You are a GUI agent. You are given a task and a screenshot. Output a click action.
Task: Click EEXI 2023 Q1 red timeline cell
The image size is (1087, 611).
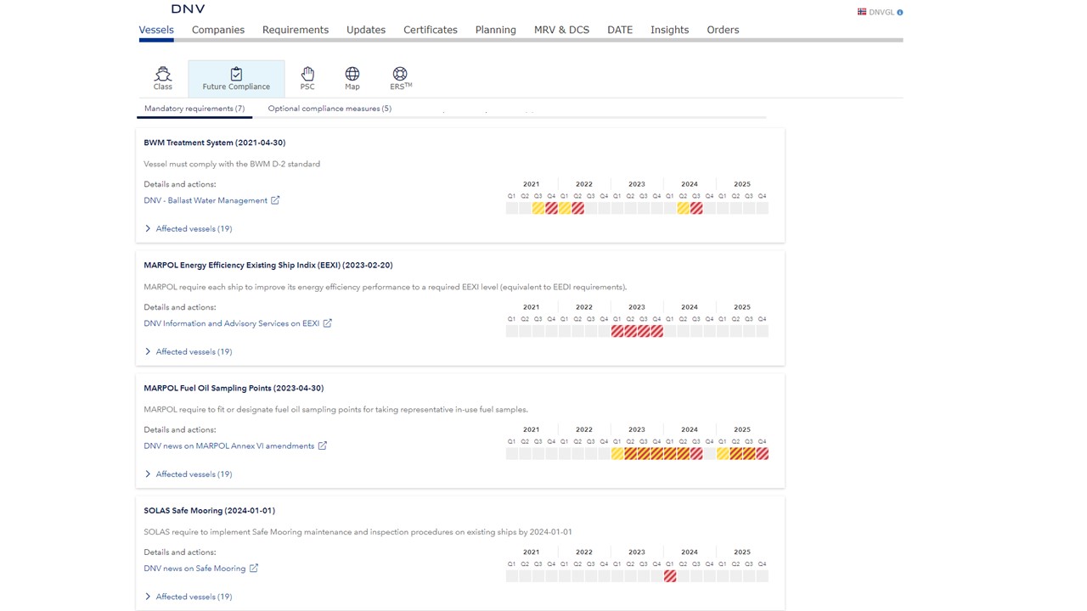click(x=617, y=331)
